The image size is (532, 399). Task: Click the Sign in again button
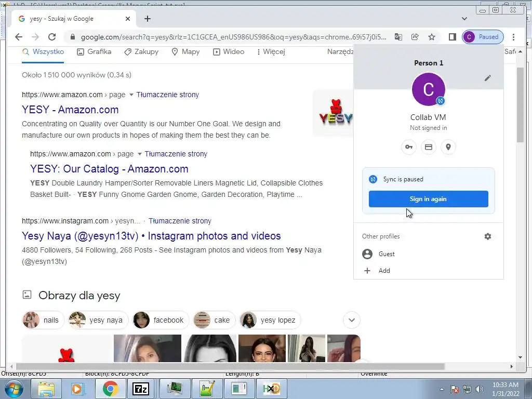click(x=429, y=199)
